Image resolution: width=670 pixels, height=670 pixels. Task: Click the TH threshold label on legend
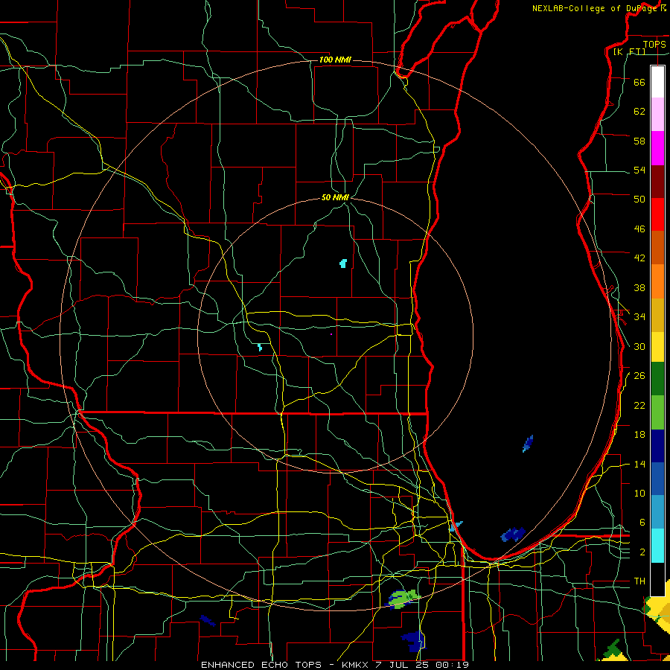tap(639, 581)
